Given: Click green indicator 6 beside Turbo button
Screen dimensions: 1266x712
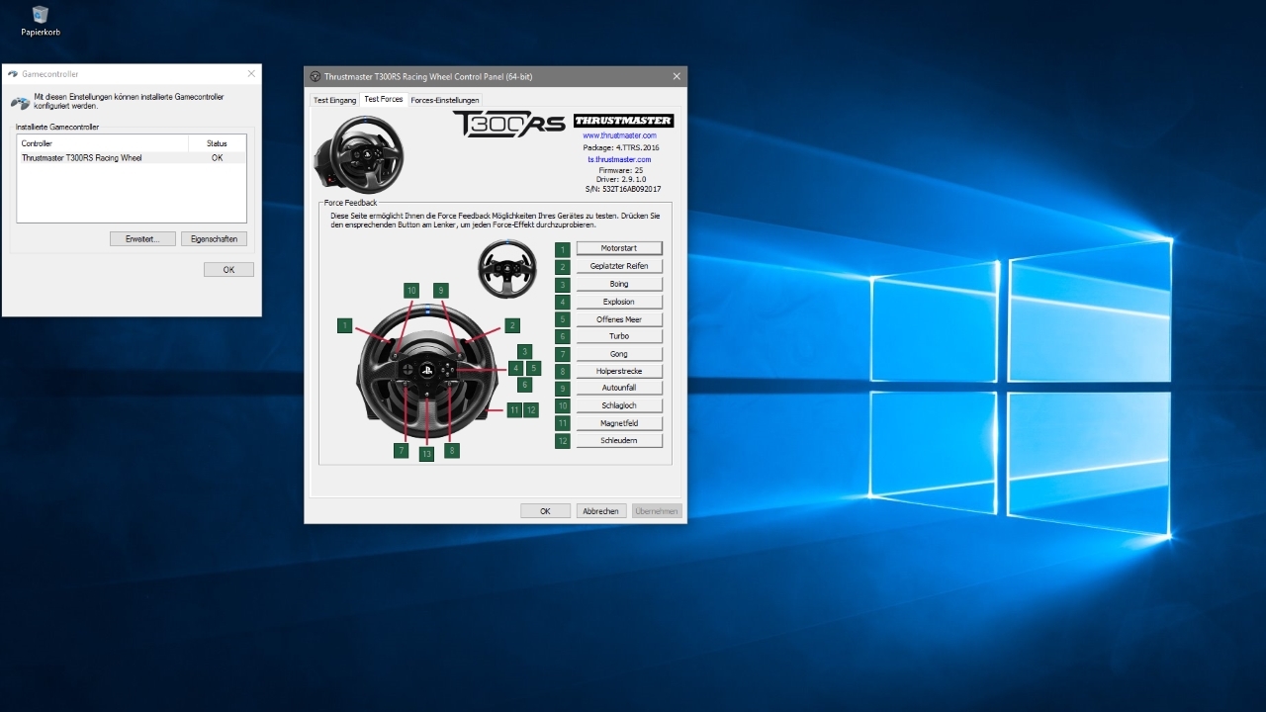Looking at the screenshot, I should [x=563, y=337].
